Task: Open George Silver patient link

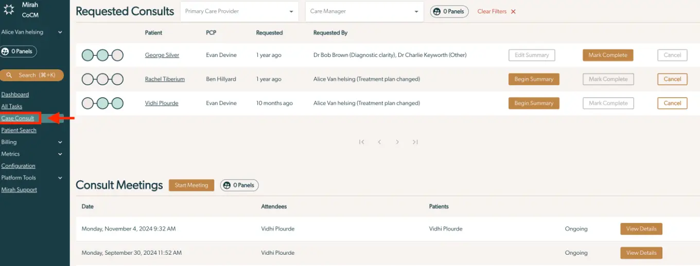Action: click(162, 55)
